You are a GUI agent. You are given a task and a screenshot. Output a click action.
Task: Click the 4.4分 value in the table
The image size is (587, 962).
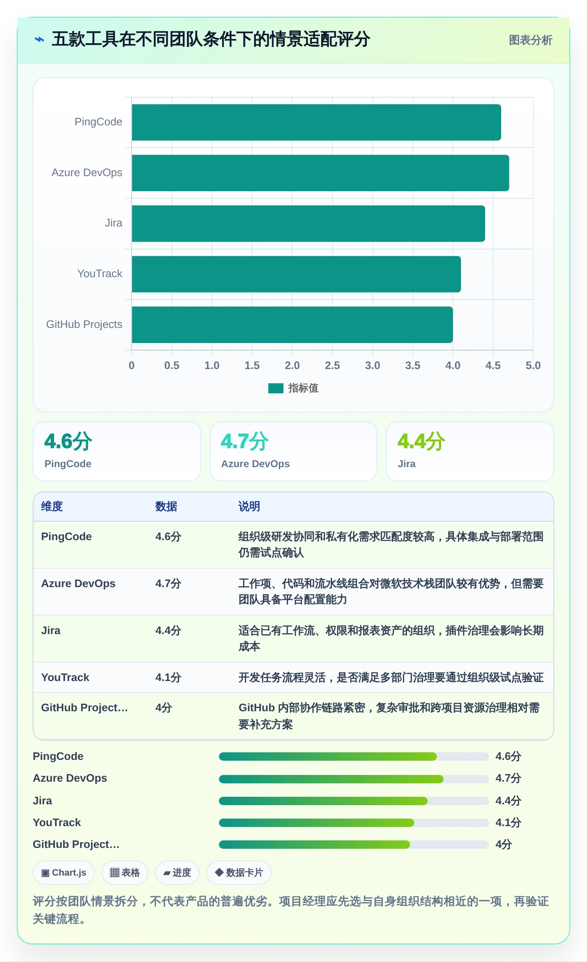coord(168,631)
